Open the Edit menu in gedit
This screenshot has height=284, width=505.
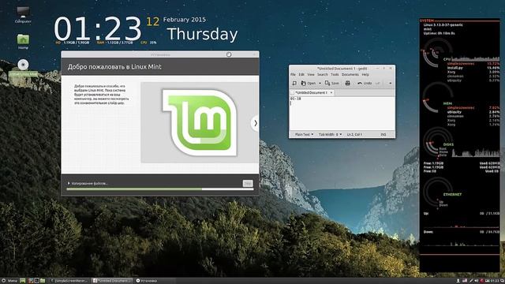[x=301, y=74]
